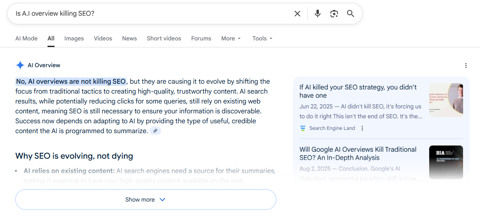The image size is (480, 216).
Task: Open Google Lens image search icon
Action: tap(334, 14)
